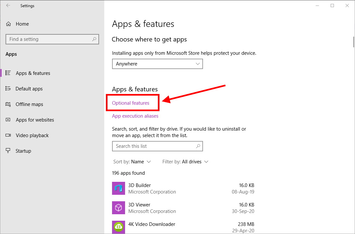Select the 3D Builder app name
Image resolution: width=355 pixels, height=234 pixels.
pyautogui.click(x=139, y=185)
